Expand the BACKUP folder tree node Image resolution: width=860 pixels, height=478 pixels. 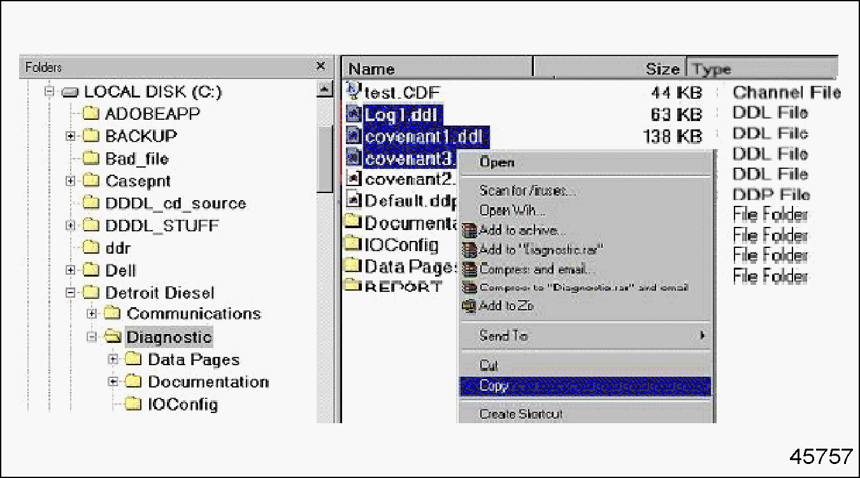pyautogui.click(x=71, y=136)
